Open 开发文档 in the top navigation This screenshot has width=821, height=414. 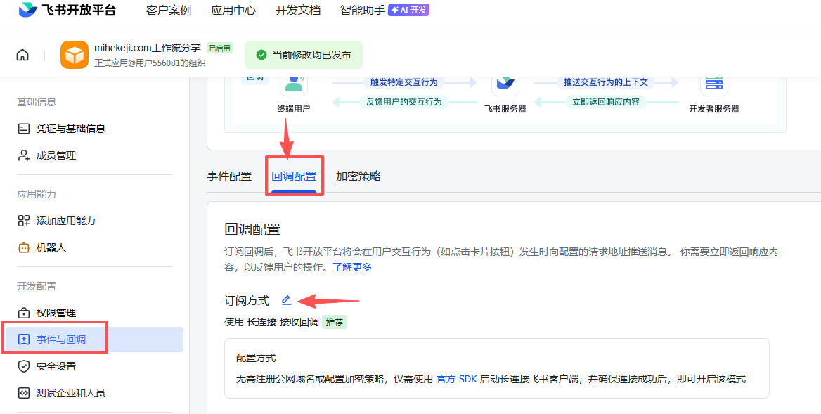coord(297,11)
